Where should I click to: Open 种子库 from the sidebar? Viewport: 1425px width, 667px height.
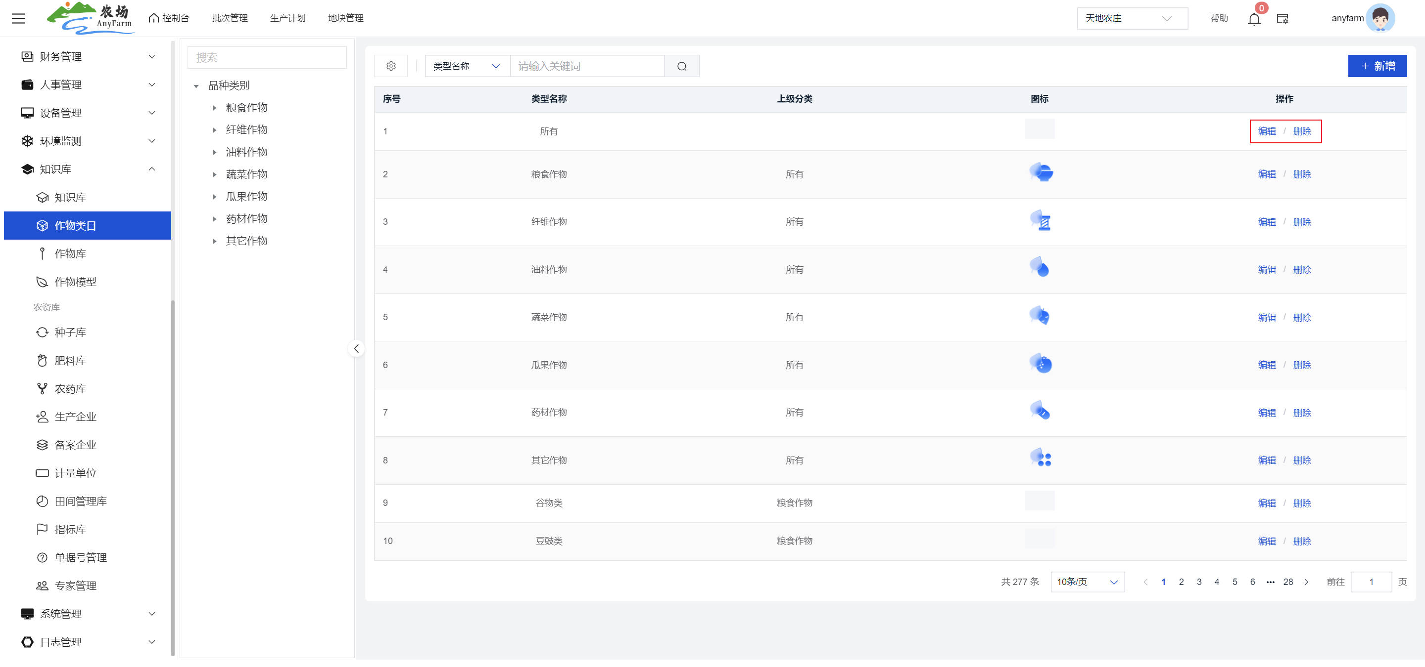tap(70, 333)
